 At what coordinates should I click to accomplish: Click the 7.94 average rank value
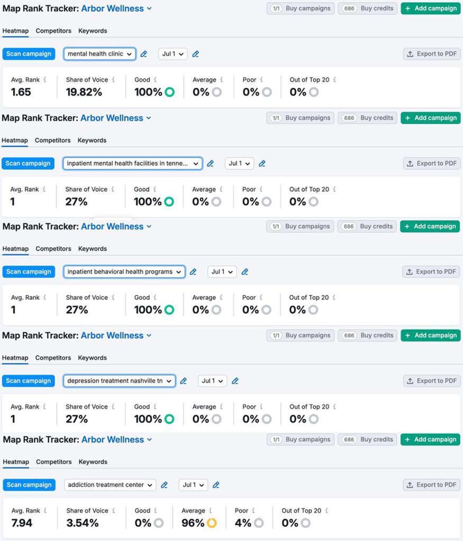tap(22, 523)
